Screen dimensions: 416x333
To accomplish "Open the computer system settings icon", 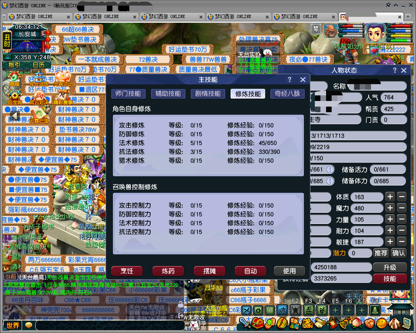I will (x=407, y=324).
